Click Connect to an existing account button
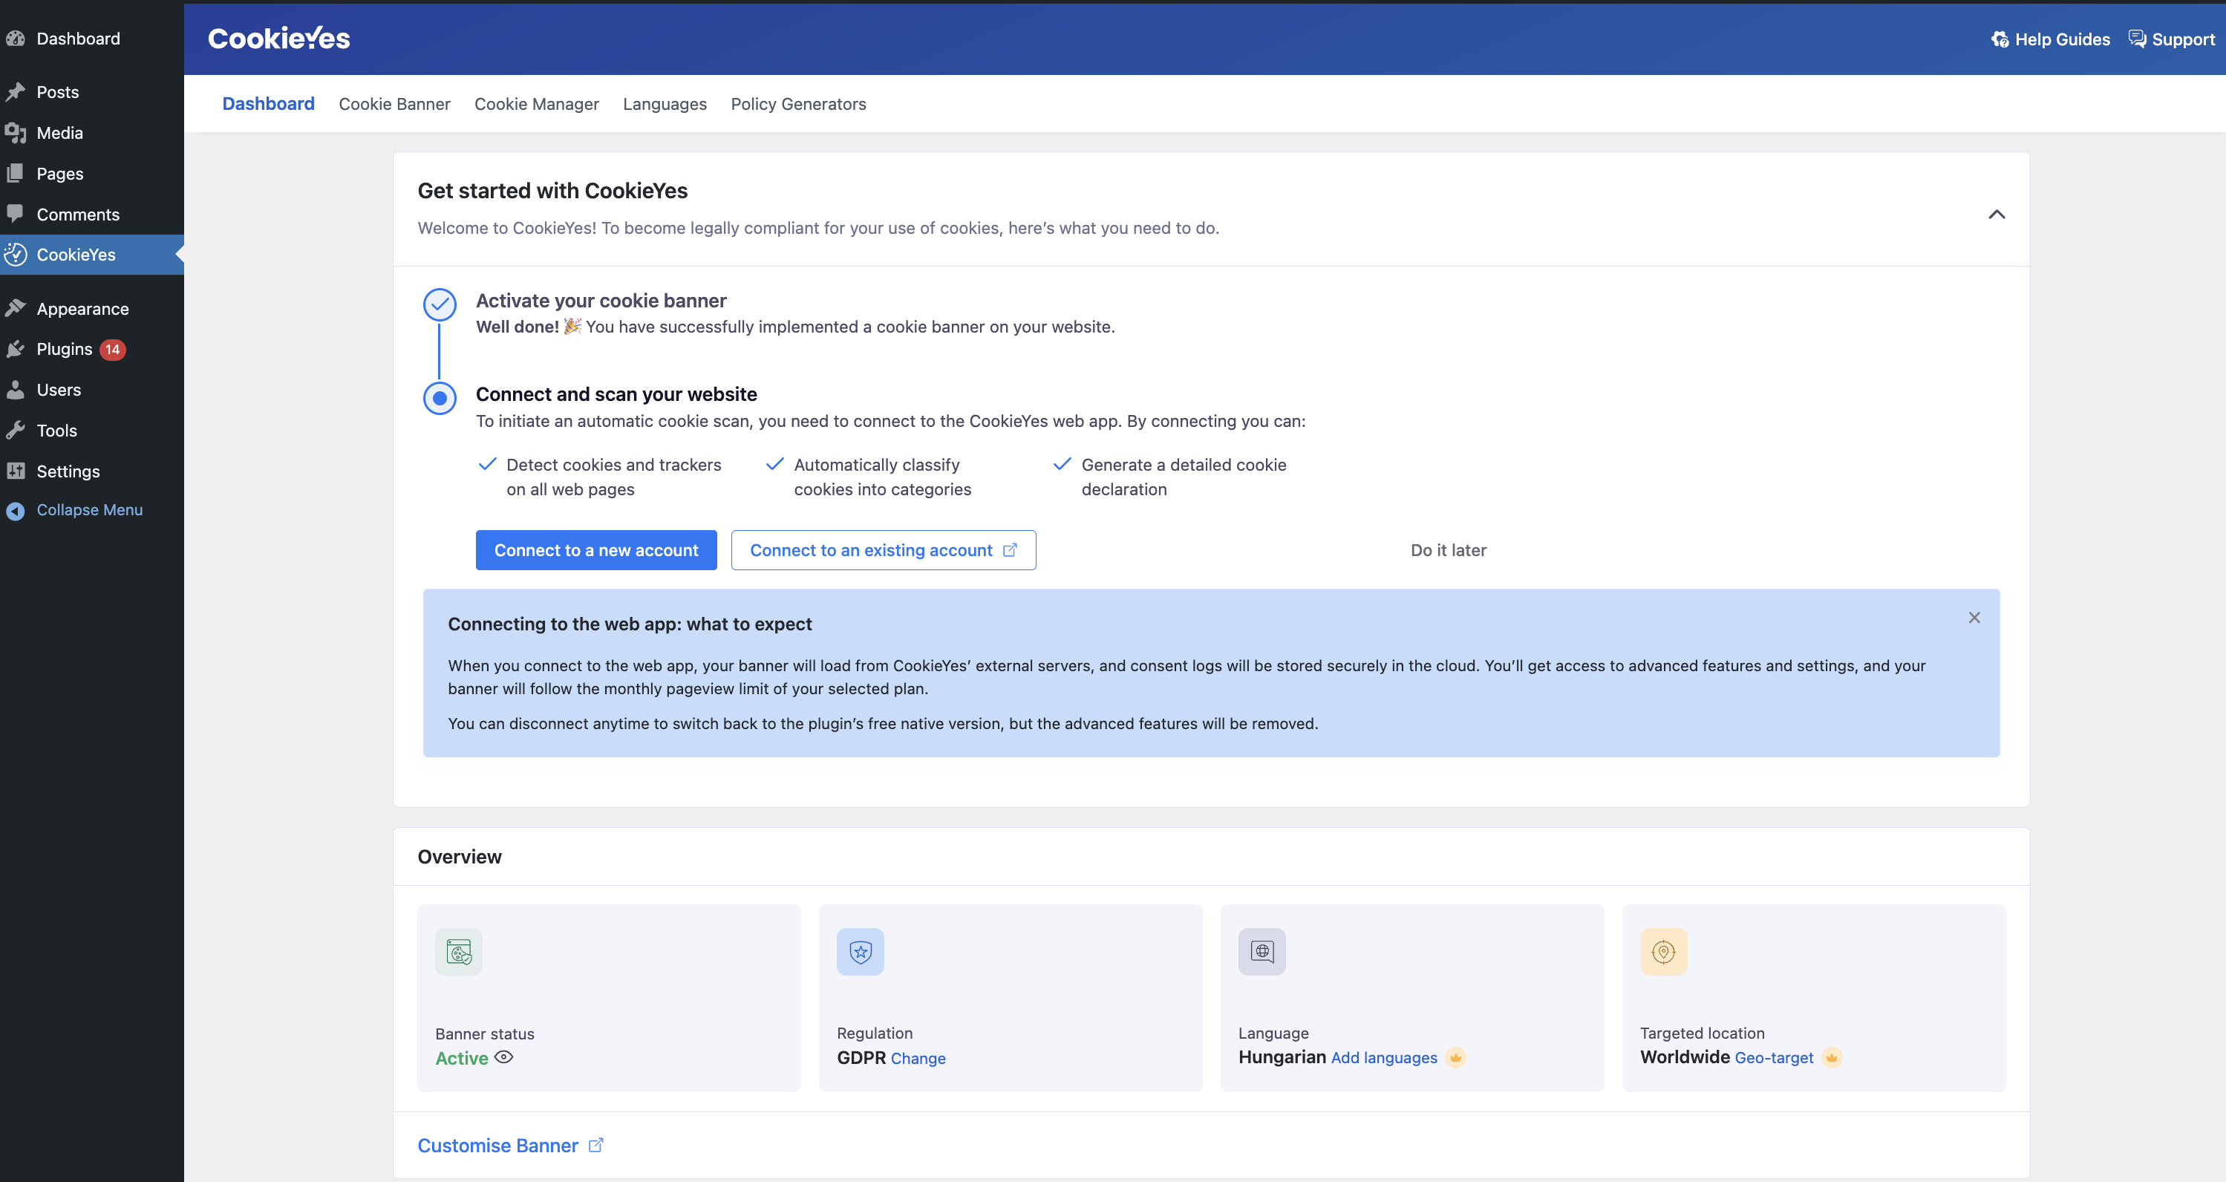 (883, 550)
